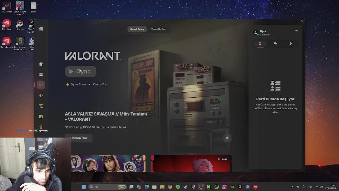Image resolution: width=339 pixels, height=191 pixels.
Task: Open the Windows Start menu
Action: tap(84, 187)
